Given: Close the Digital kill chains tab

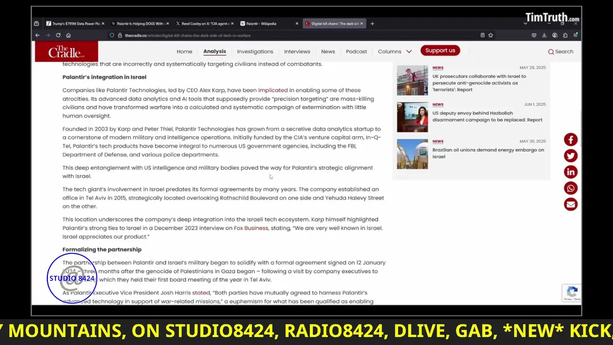Looking at the screenshot, I should pyautogui.click(x=362, y=23).
